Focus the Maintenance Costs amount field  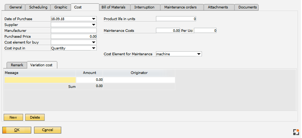168,31
